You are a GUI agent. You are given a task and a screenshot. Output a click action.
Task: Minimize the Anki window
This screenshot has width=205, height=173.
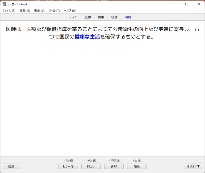click(175, 4)
